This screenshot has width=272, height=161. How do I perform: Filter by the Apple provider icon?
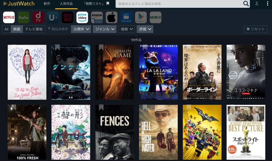tap(112, 17)
